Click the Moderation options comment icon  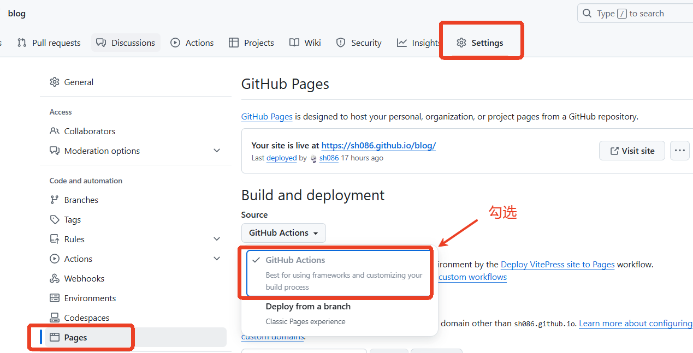(x=55, y=151)
